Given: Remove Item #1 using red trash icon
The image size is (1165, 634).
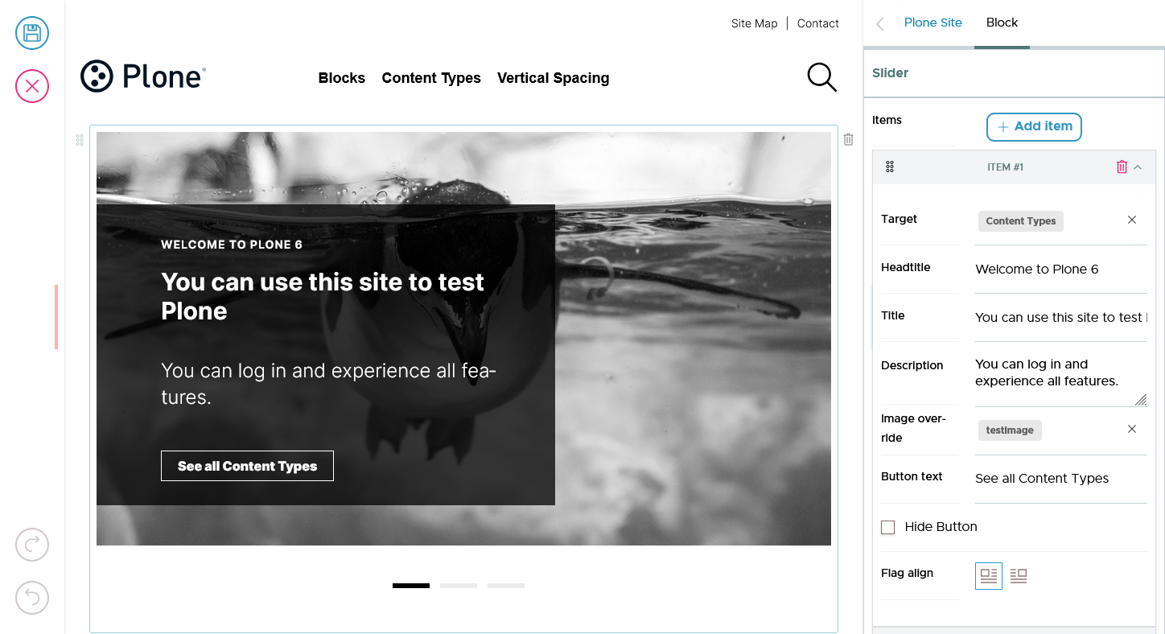Looking at the screenshot, I should click(1122, 167).
